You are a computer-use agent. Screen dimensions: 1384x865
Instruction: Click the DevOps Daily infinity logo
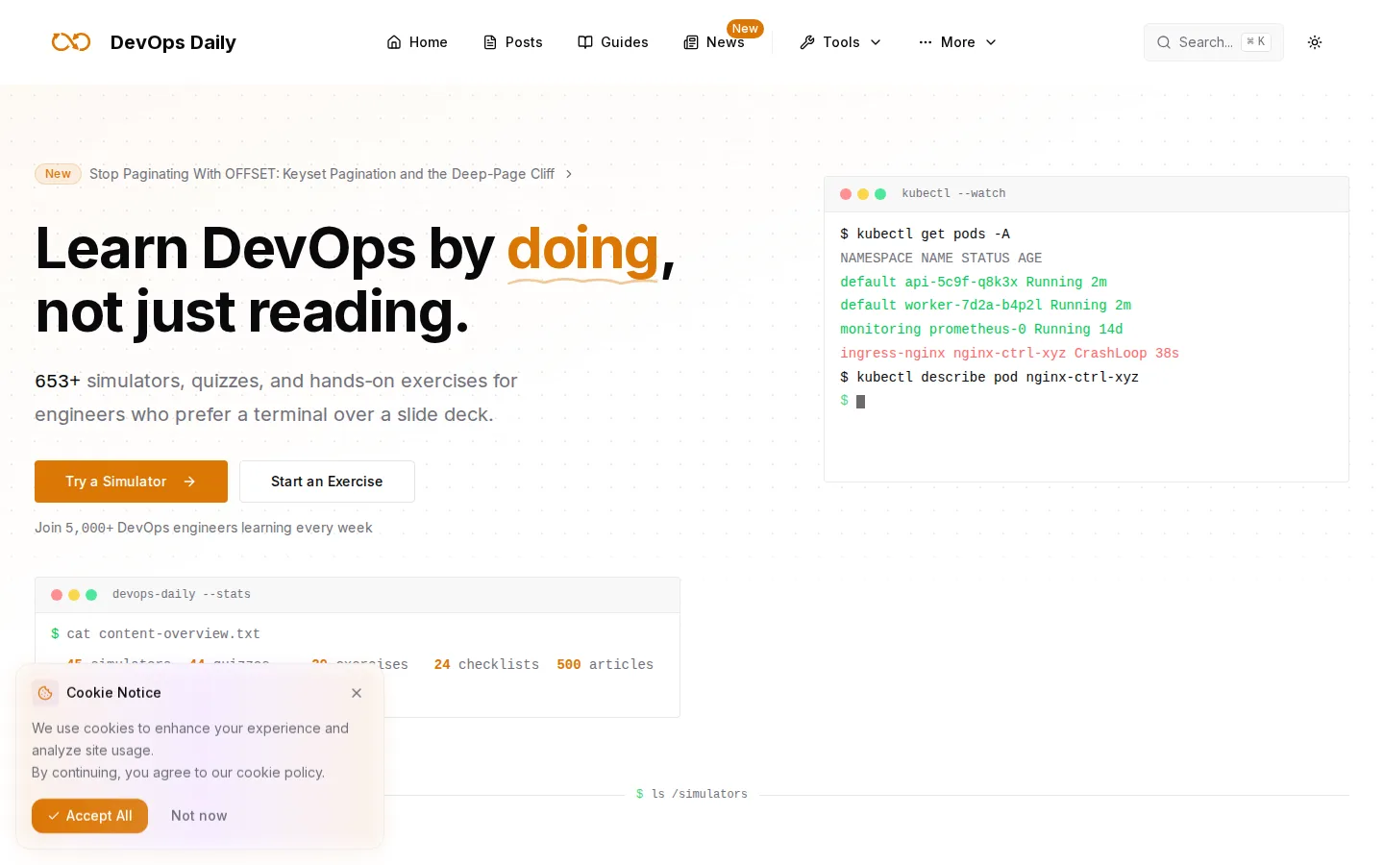71,42
